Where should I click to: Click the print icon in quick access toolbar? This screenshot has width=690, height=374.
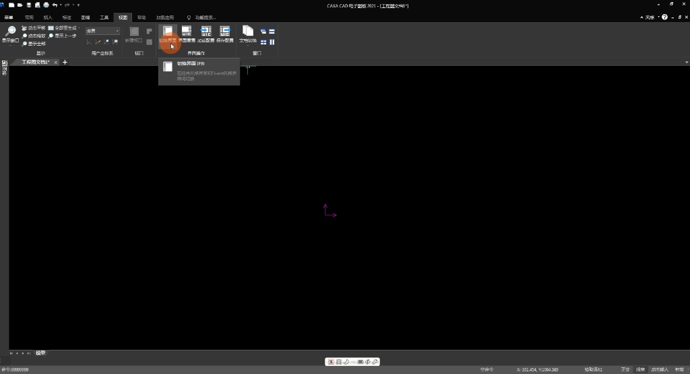pyautogui.click(x=46, y=5)
